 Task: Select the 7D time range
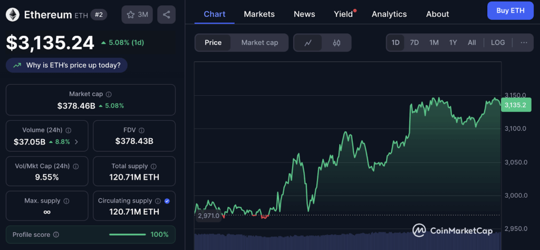(414, 43)
